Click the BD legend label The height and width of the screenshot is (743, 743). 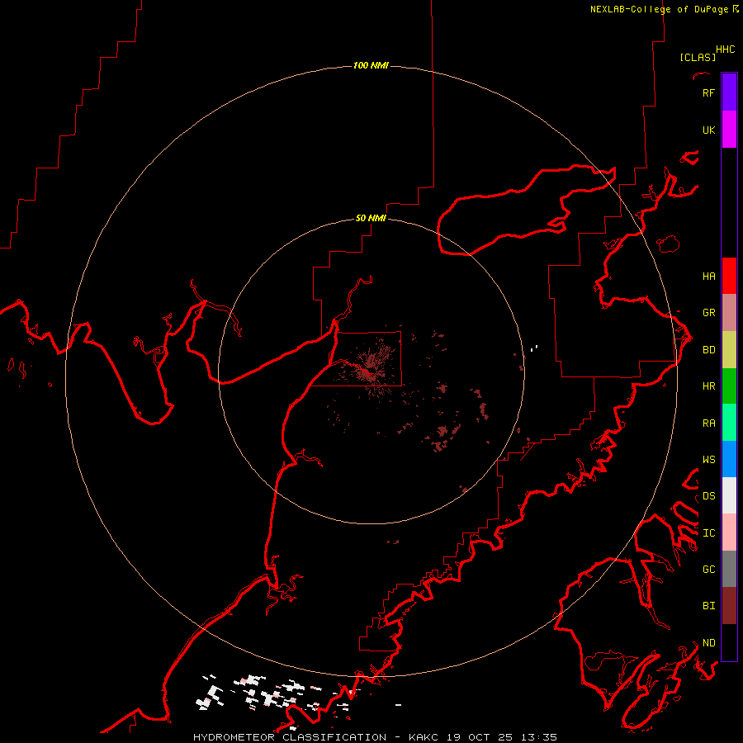click(708, 350)
